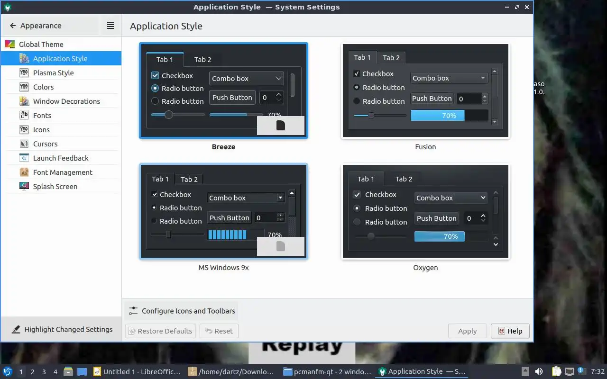Click the notification icon in system tray
Screen dimensions: 607x379
coord(581,371)
